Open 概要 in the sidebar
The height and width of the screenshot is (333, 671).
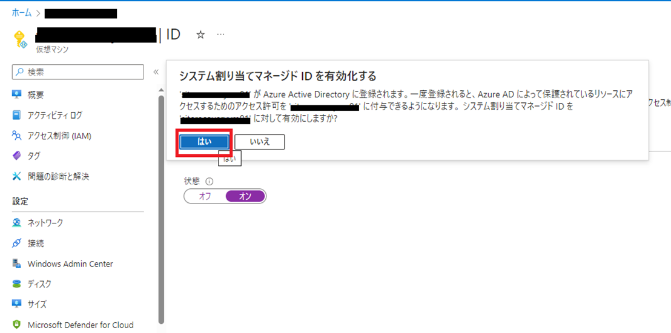tap(36, 95)
